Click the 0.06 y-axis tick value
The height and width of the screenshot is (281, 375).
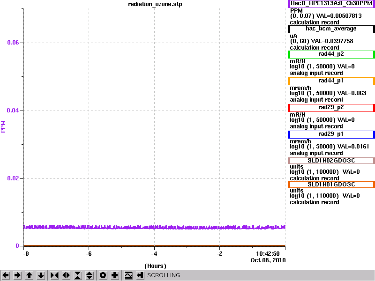13,43
